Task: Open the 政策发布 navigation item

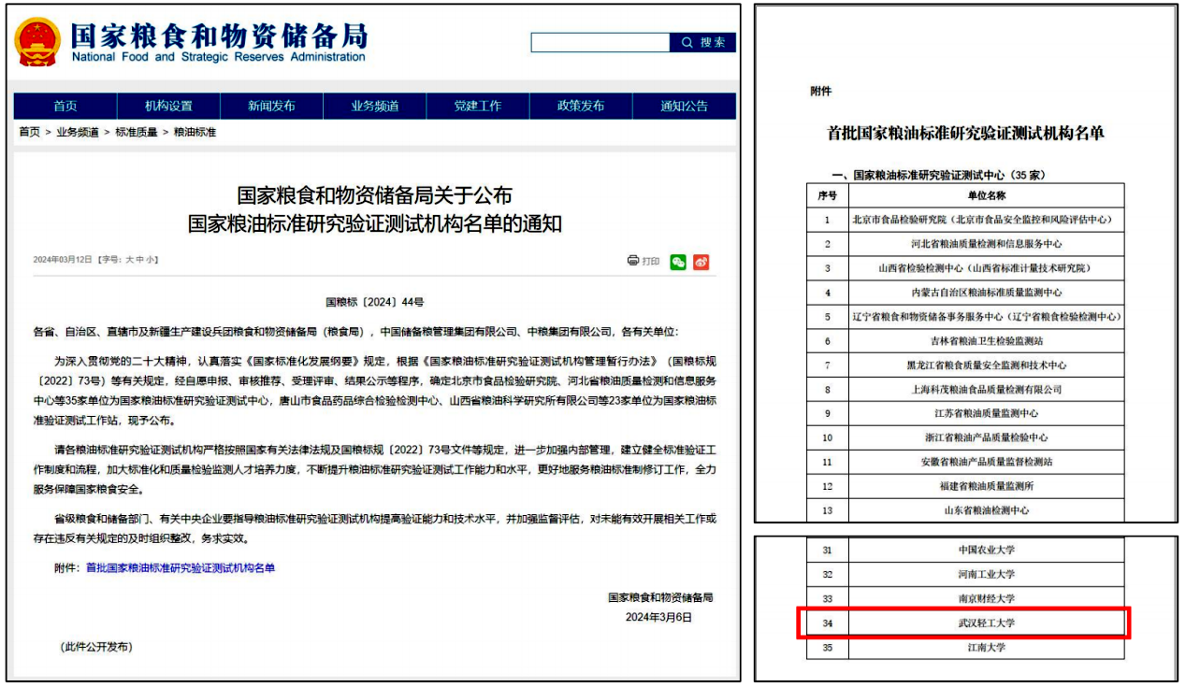Action: click(x=581, y=106)
